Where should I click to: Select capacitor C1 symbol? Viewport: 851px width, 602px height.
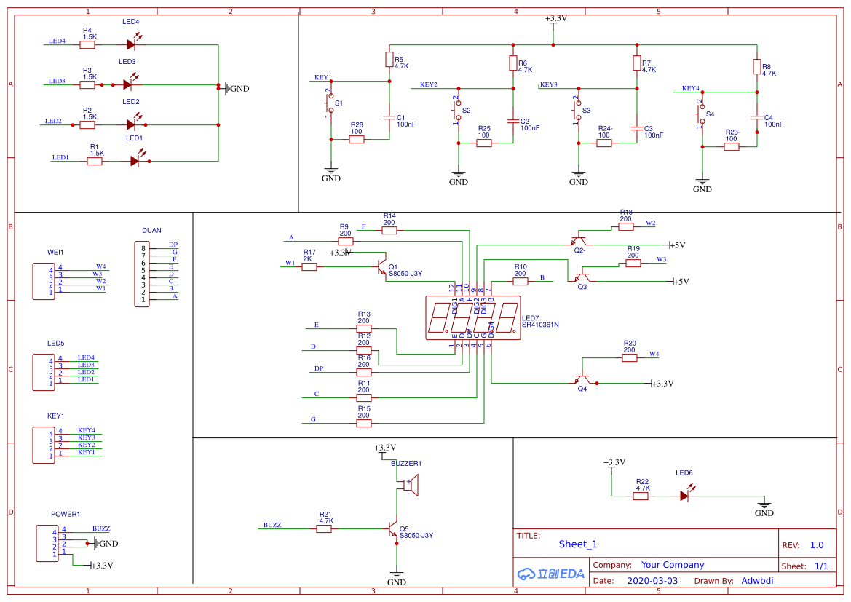tap(389, 118)
